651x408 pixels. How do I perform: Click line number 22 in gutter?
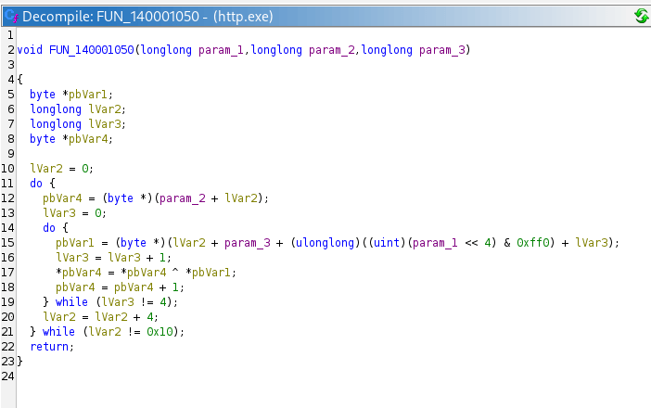point(7,347)
